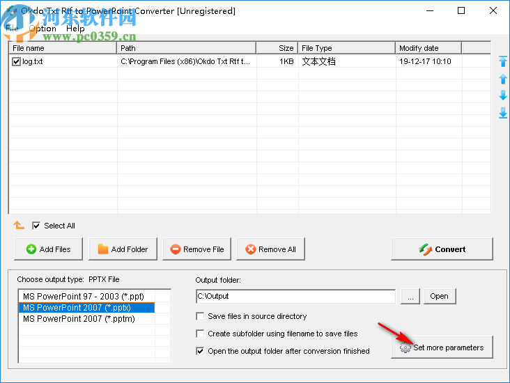This screenshot has height=383, width=510.
Task: Disable Open the output folder after conversion
Action: 200,351
